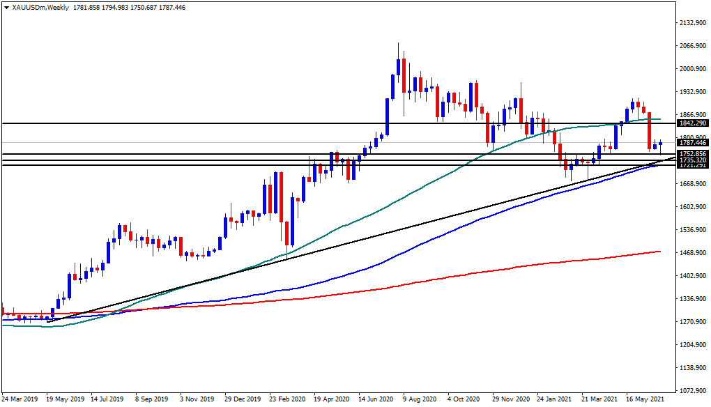
Task: Select the current price label 1787.446
Action: (692, 143)
